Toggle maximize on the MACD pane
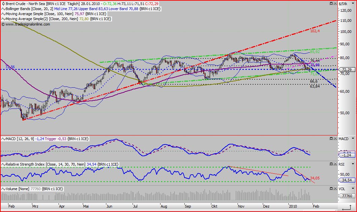The image size is (357, 212). coord(330,139)
